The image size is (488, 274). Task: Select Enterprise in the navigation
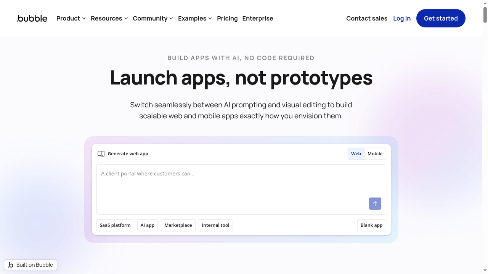click(258, 18)
